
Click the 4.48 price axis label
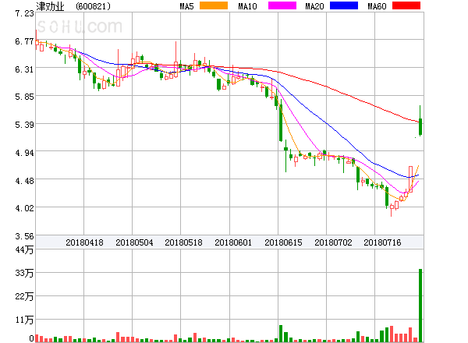24,181
